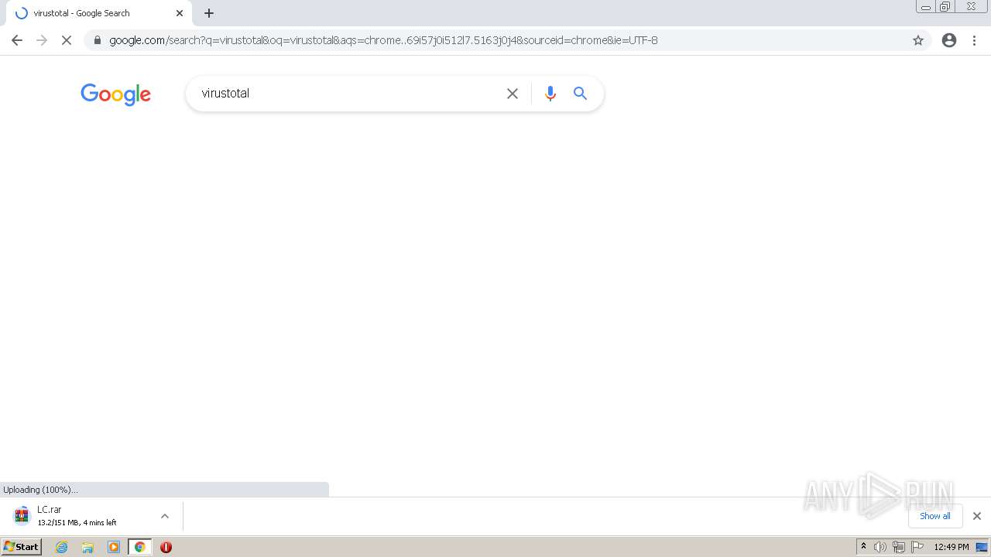Click the address bar URL

click(x=383, y=40)
